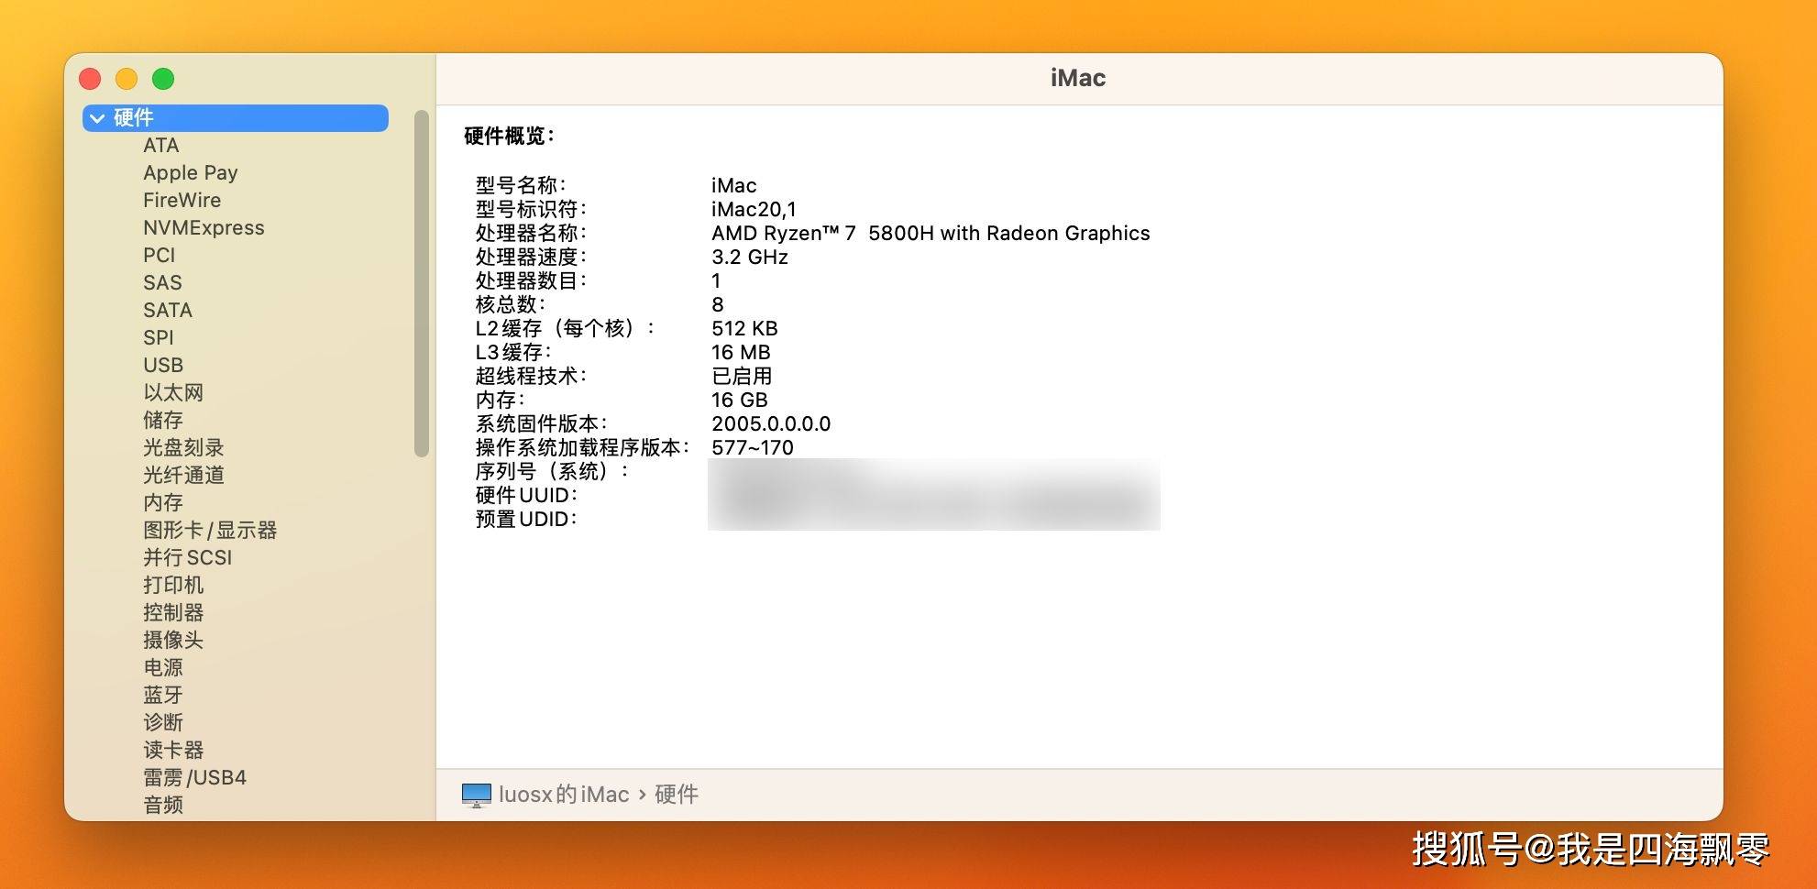Click the iMac window title

[x=1078, y=78]
